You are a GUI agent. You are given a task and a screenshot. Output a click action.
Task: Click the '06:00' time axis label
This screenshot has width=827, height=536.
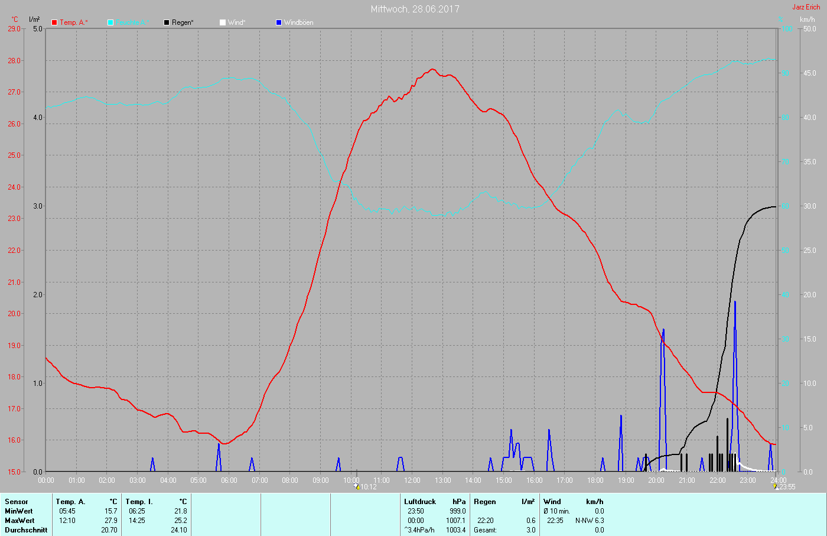tap(229, 480)
